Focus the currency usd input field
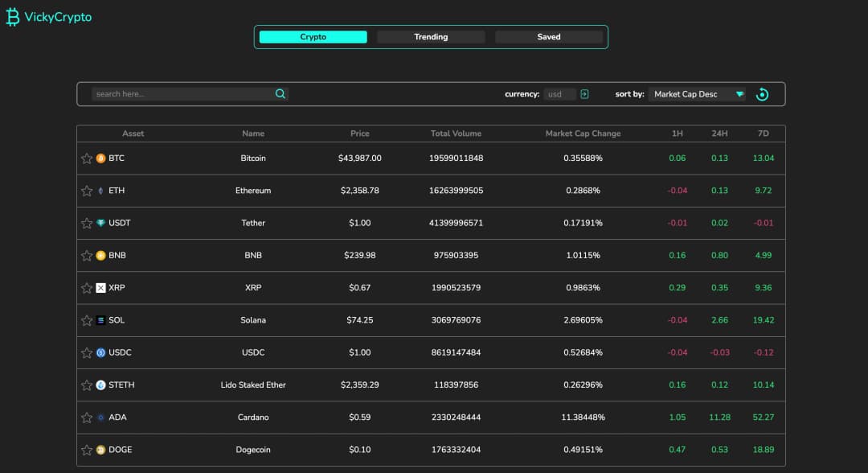 [560, 94]
